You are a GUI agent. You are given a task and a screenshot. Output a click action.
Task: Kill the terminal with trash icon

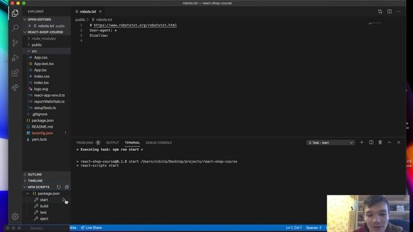[x=380, y=142]
